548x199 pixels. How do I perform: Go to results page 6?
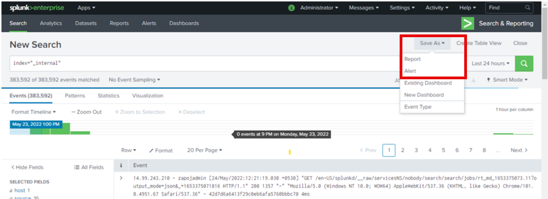tap(457, 150)
